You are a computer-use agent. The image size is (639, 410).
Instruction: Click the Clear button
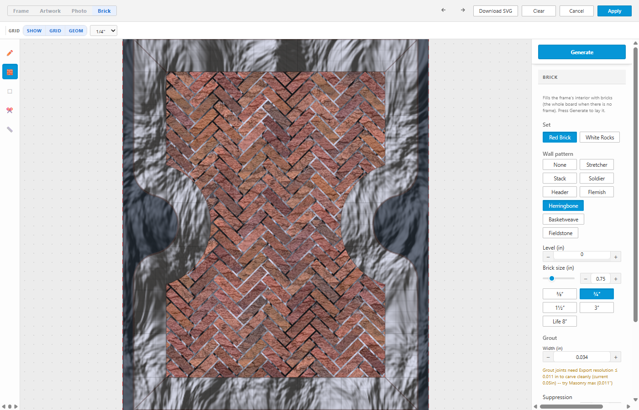539,11
